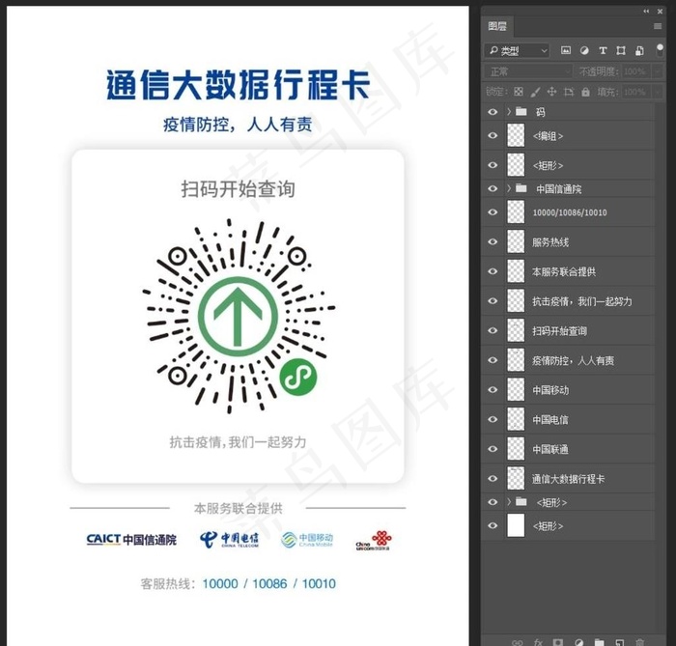Click the CAICT 中国信通院 logo on canvas

point(131,539)
